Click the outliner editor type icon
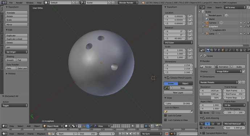 click(x=202, y=7)
